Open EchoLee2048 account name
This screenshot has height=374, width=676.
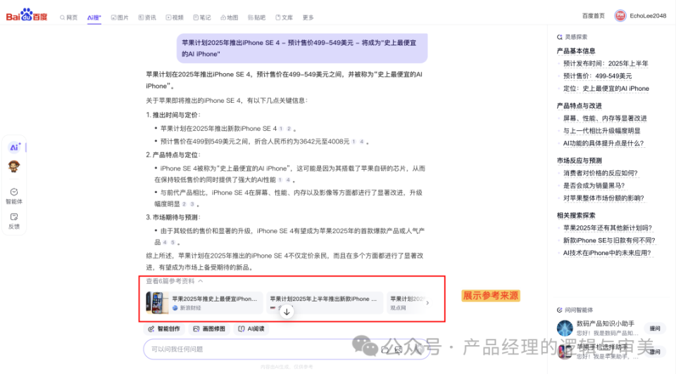point(648,16)
